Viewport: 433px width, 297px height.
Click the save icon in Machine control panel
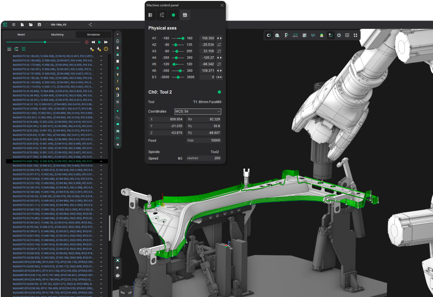tap(185, 15)
